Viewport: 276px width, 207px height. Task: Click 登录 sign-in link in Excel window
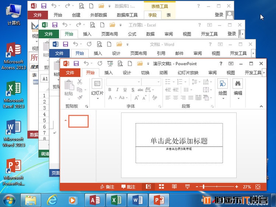point(231,34)
